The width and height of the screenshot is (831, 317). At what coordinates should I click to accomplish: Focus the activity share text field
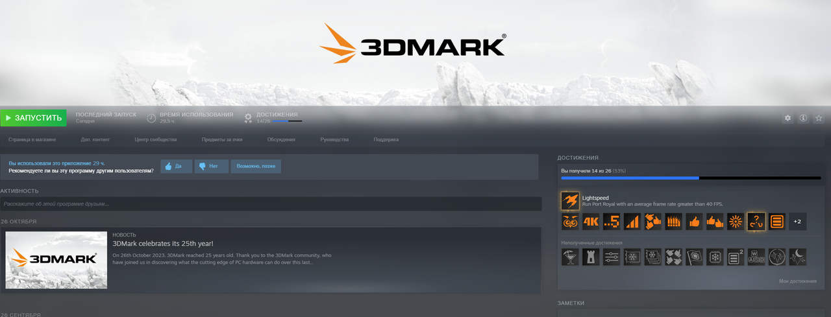point(271,204)
